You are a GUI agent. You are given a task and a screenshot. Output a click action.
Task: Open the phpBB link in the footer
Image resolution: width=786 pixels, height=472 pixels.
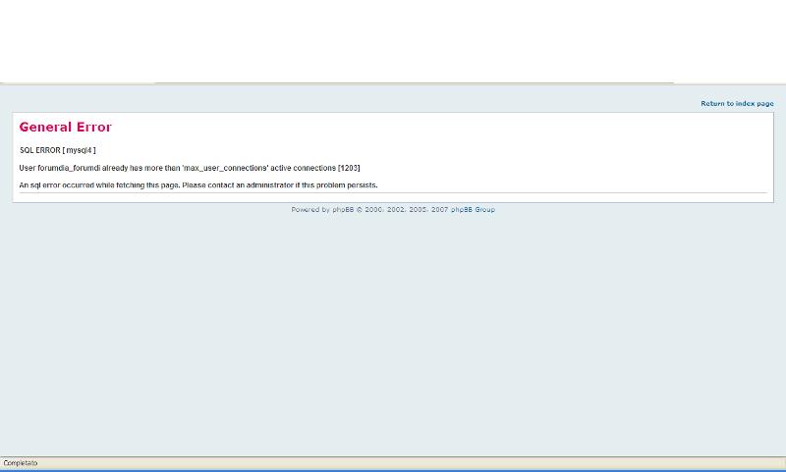[344, 209]
